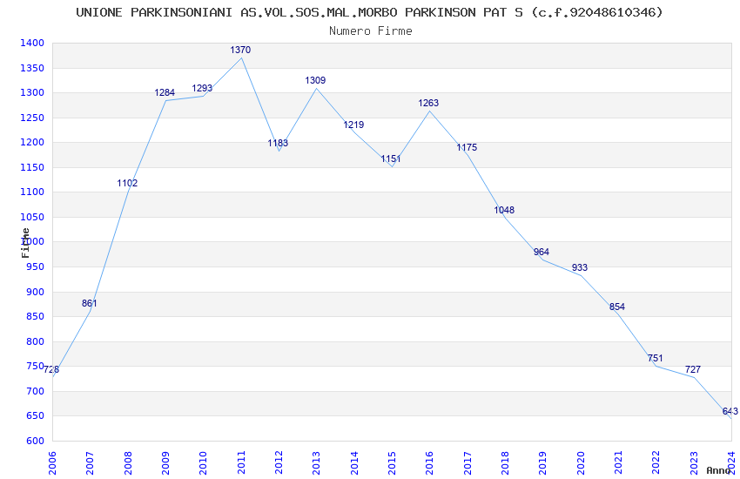Select the 2020 year label
Screen dimensions: 740x479
coord(581,463)
